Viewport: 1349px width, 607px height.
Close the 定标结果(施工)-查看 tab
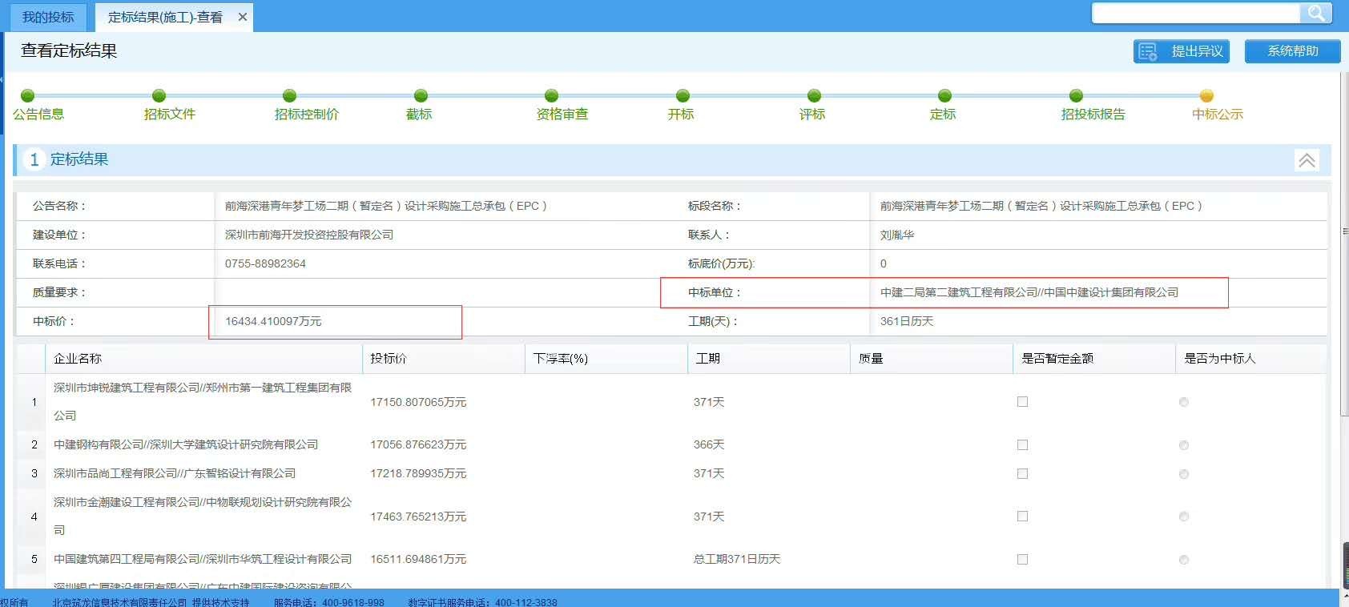click(243, 17)
